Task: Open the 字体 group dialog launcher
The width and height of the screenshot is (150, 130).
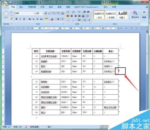Action: (x=63, y=24)
